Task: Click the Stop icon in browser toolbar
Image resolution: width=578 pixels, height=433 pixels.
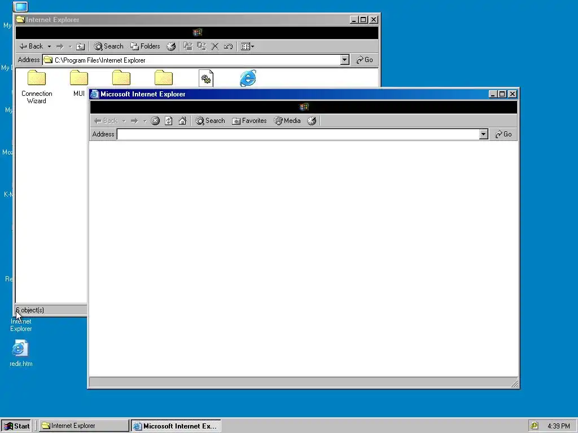Action: 155,121
